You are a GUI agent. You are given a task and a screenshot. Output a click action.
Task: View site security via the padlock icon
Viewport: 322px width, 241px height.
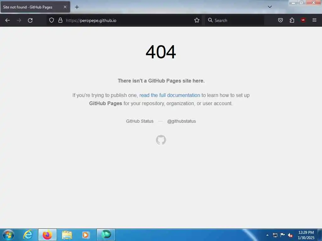60,20
